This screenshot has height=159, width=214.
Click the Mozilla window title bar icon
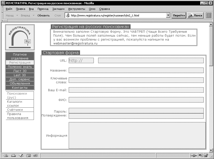pyautogui.click(x=3, y=3)
